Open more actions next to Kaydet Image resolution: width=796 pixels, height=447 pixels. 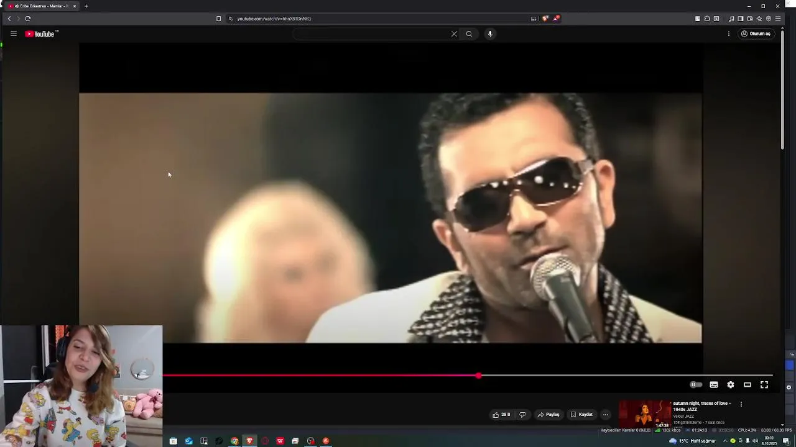coord(606,415)
